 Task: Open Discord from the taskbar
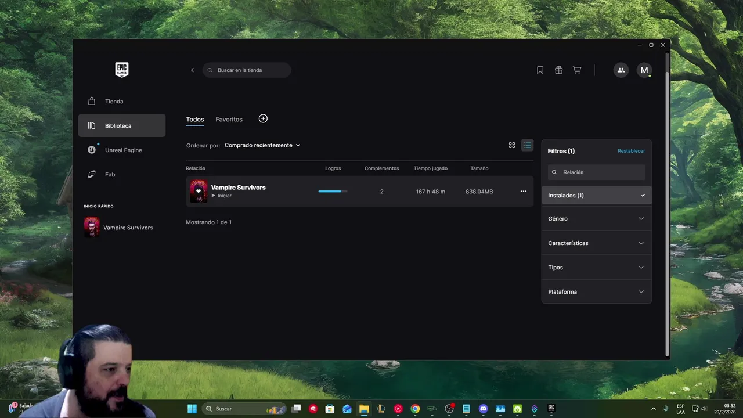484,409
